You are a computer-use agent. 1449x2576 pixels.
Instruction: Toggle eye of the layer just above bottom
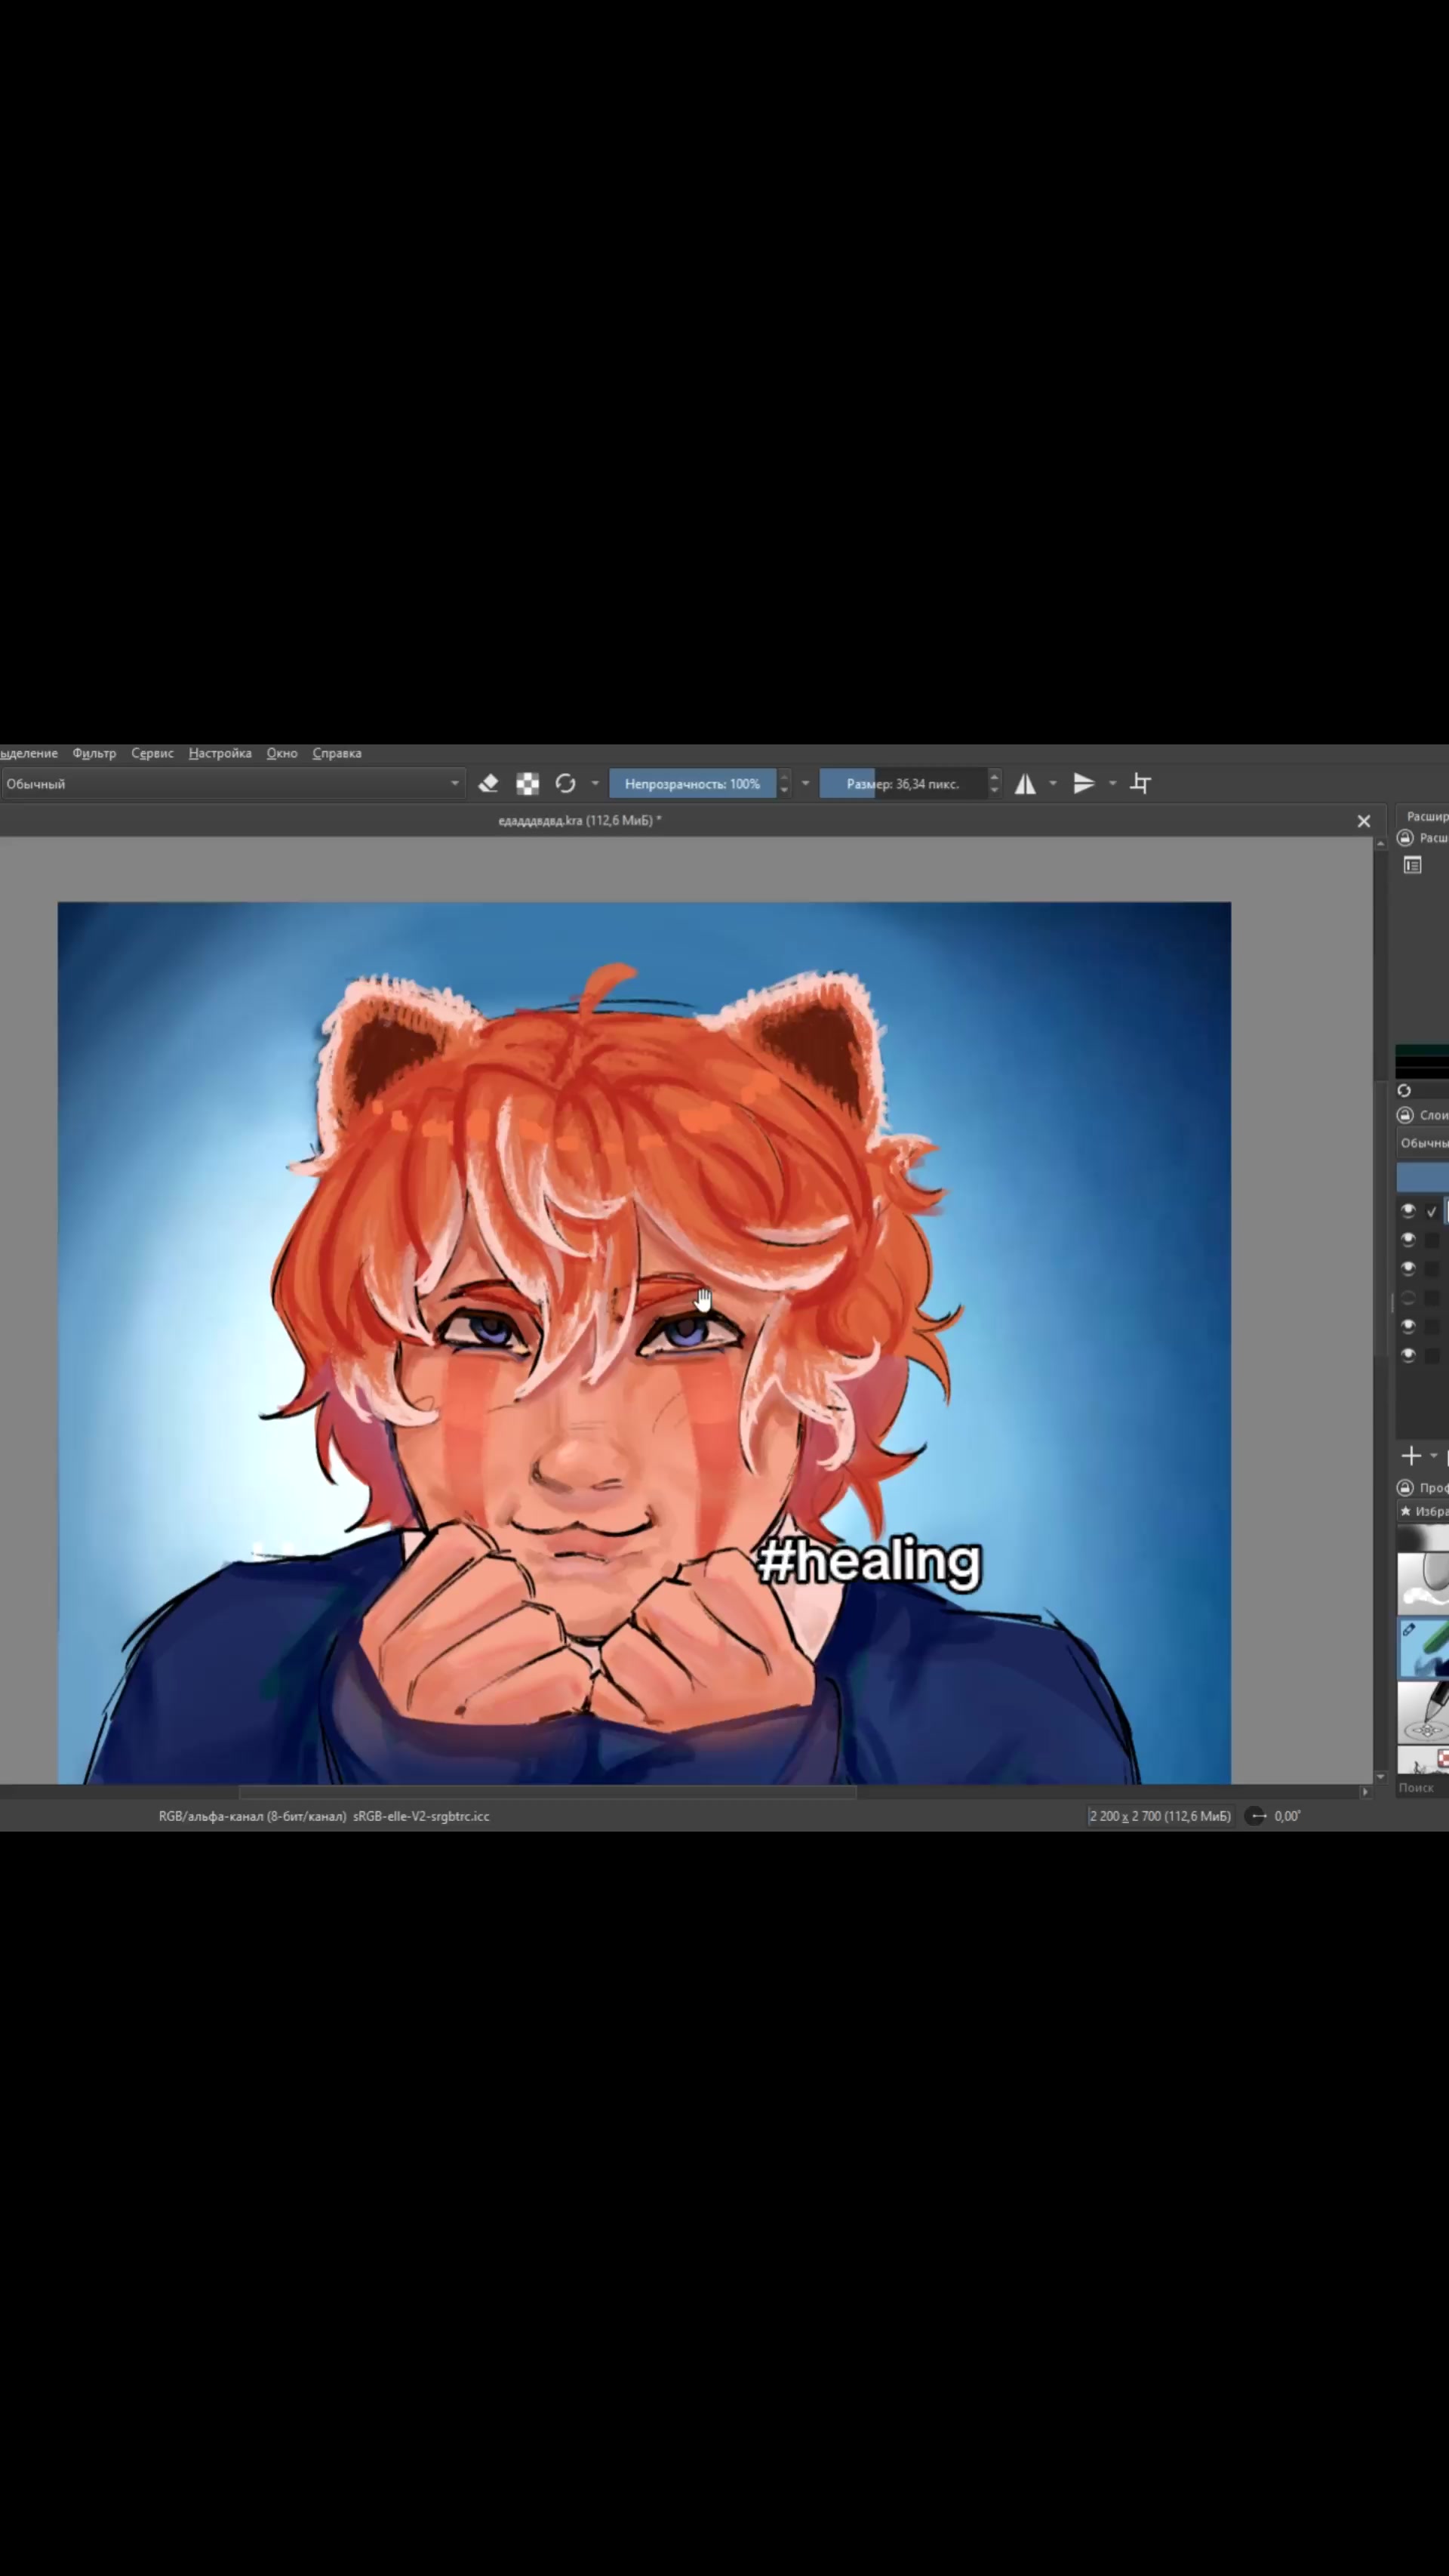pos(1408,1327)
